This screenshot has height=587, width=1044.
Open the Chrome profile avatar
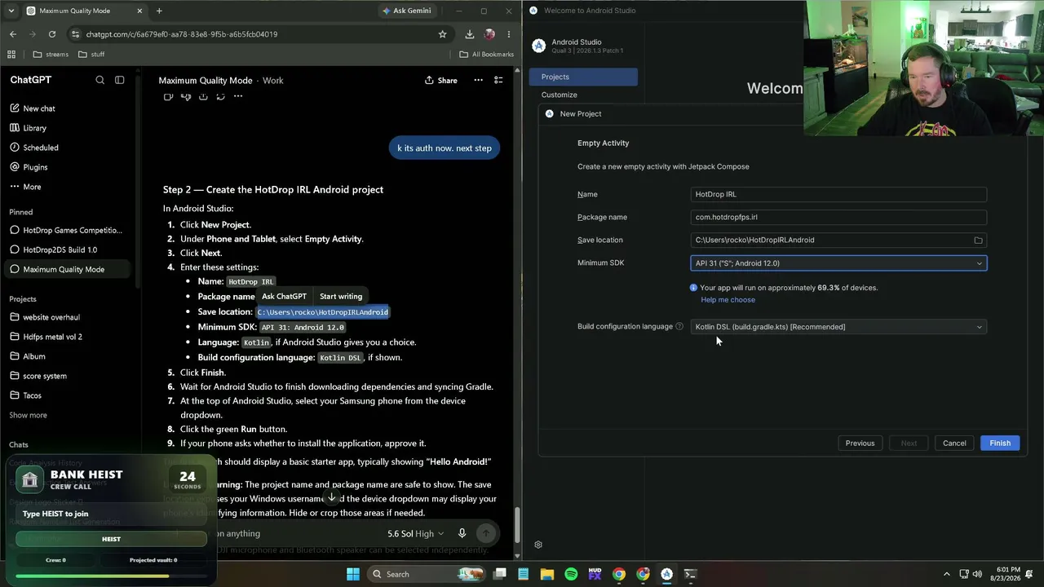point(489,34)
